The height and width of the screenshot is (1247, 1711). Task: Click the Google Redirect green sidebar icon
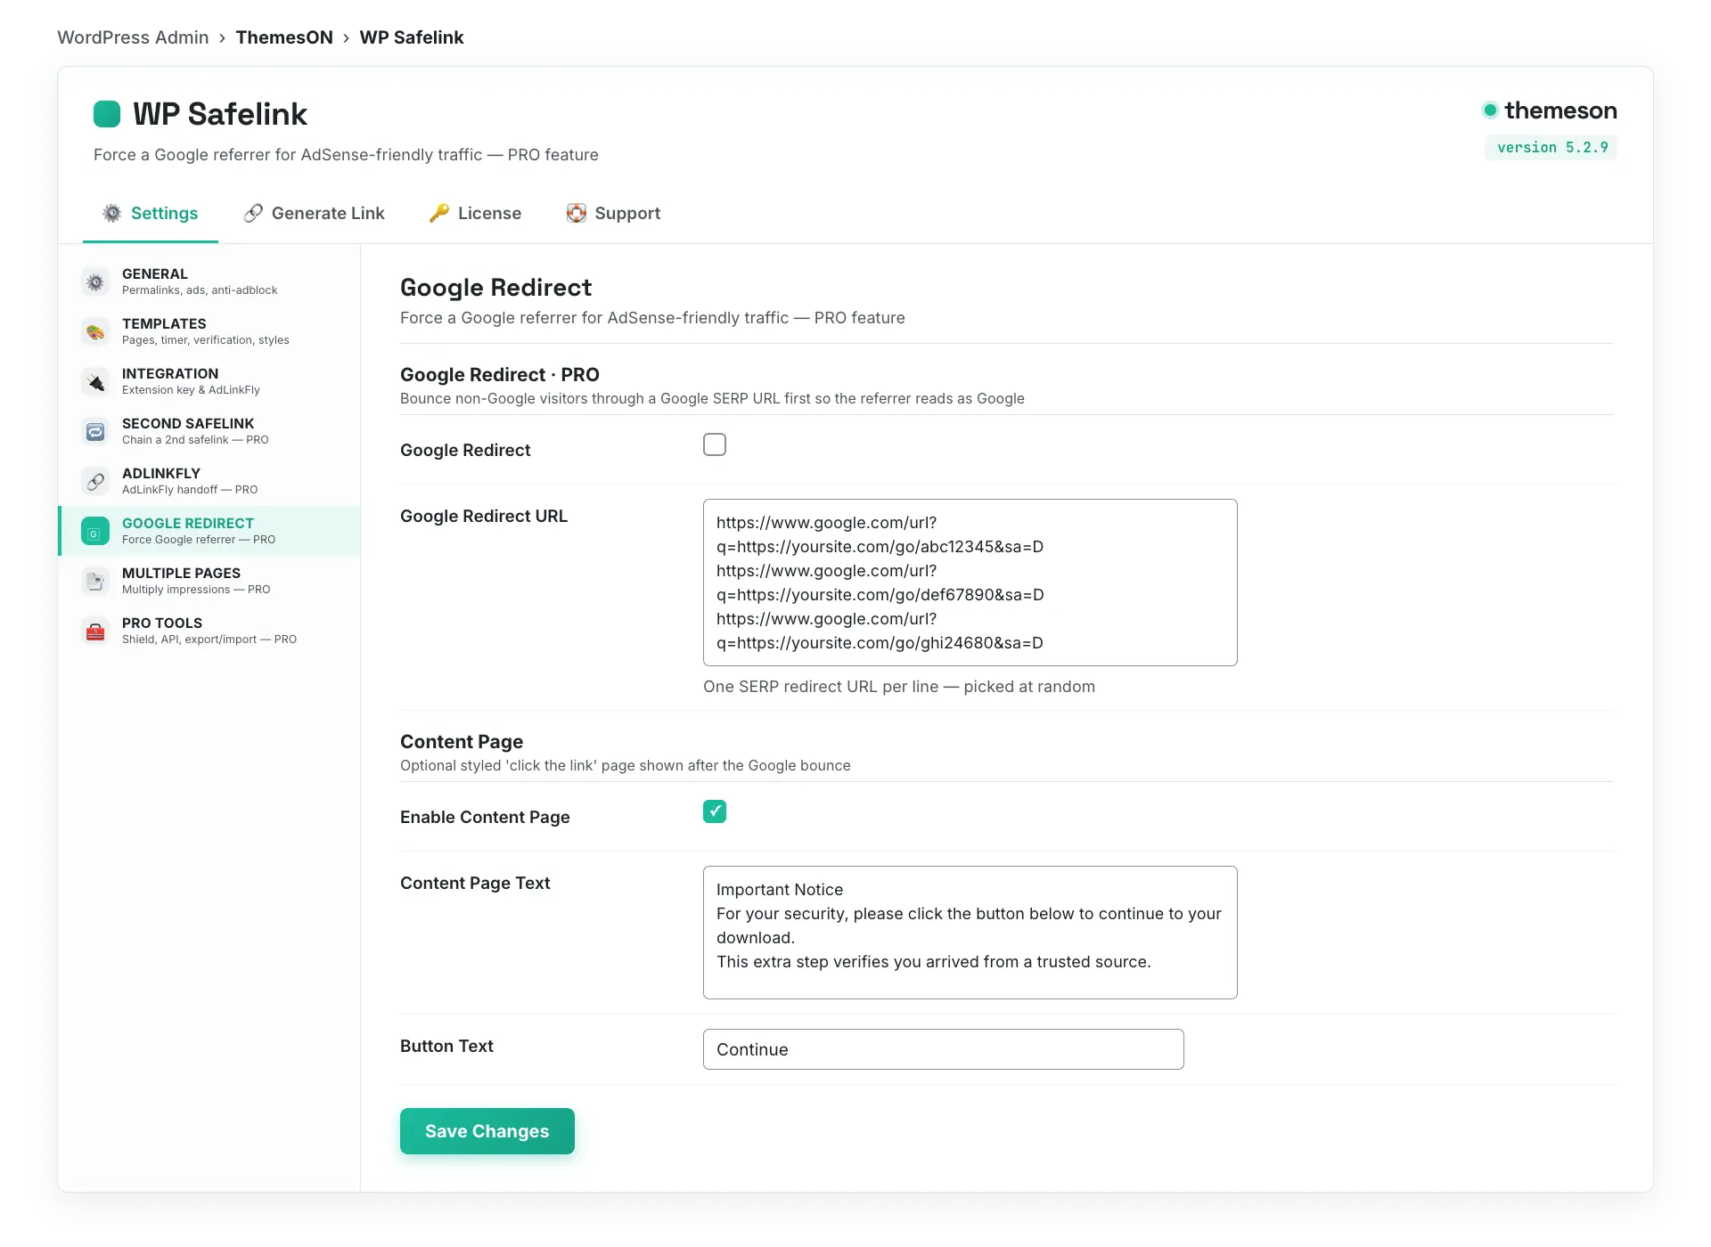[95, 531]
